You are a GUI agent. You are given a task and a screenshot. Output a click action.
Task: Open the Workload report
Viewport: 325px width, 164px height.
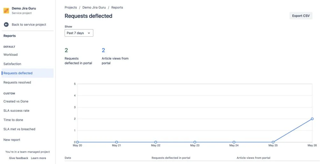click(x=11, y=55)
